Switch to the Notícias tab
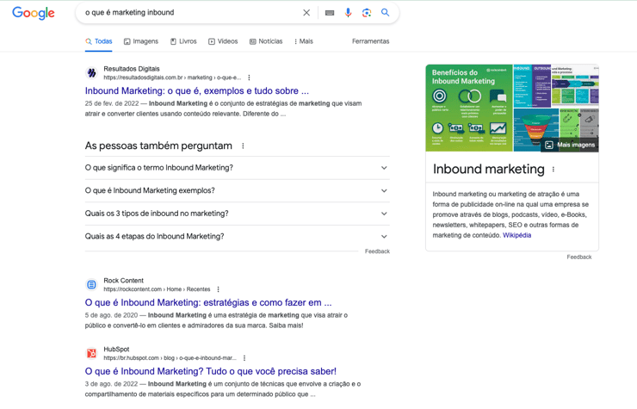 click(265, 41)
